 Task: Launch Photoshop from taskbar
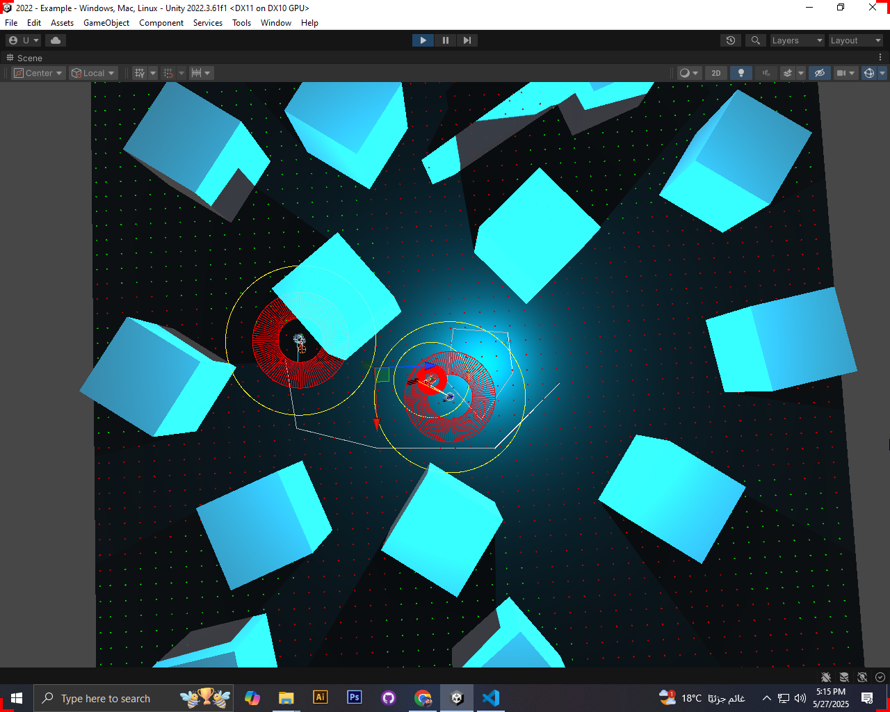[355, 698]
